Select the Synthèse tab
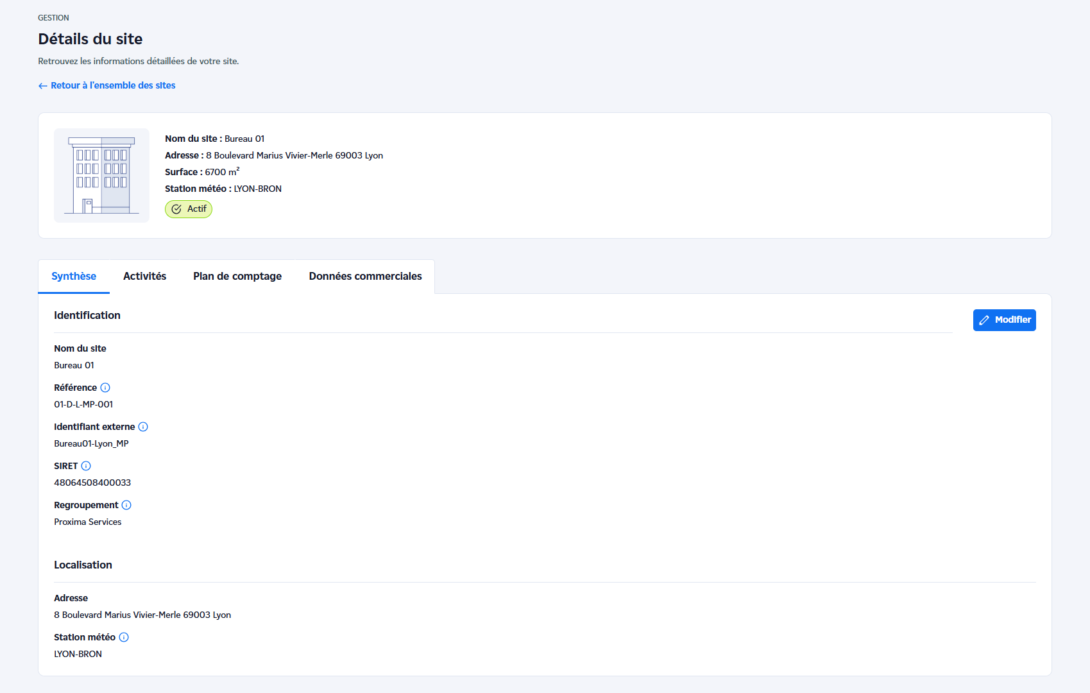This screenshot has width=1090, height=693. pos(74,277)
